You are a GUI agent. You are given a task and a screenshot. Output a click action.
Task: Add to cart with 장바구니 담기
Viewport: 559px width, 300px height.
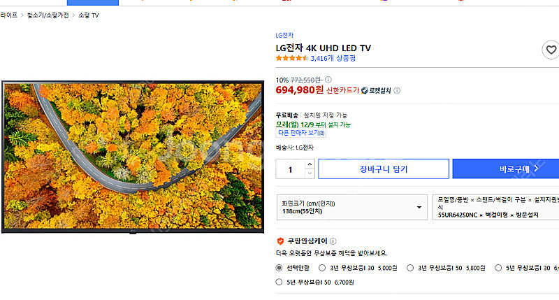click(384, 169)
